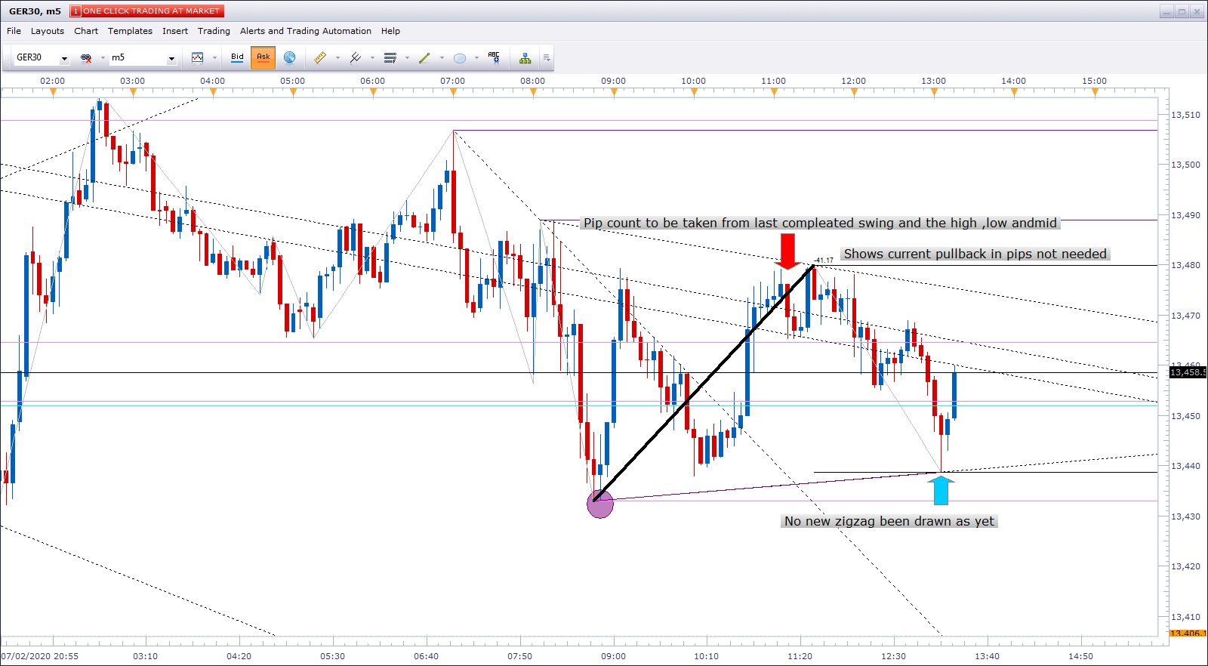
Task: Open the shape tool dropdown arrow
Action: coord(476,57)
